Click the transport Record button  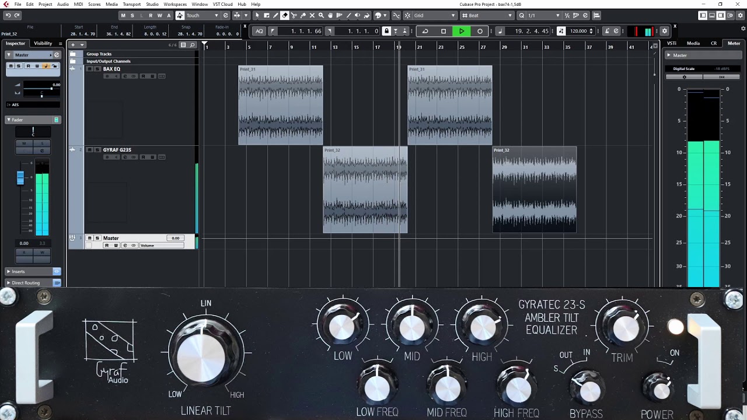[480, 31]
